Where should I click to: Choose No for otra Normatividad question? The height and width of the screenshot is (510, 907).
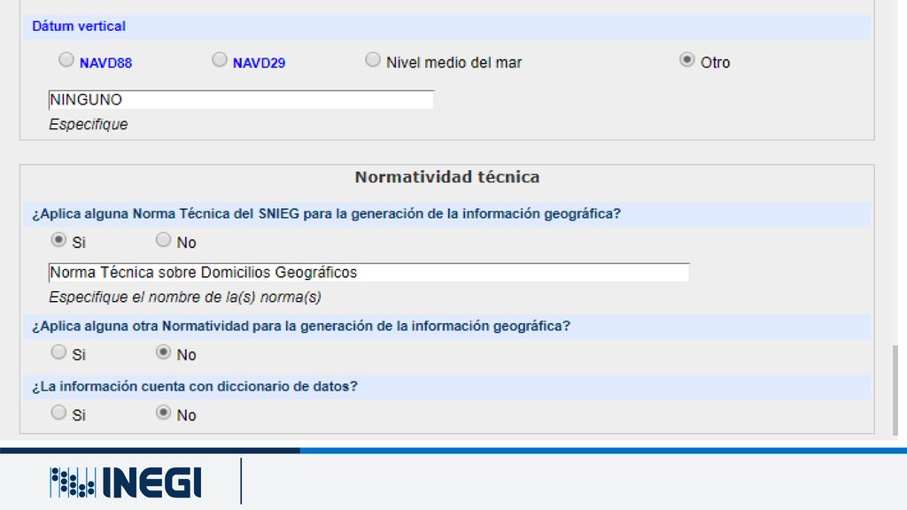pos(164,352)
